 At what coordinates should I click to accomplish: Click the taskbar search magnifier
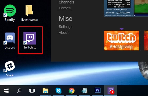click(x=19, y=91)
